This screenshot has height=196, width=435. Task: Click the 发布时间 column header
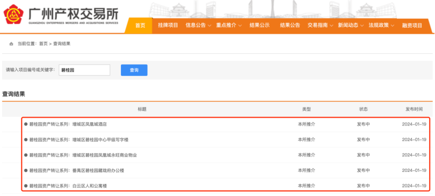point(414,109)
